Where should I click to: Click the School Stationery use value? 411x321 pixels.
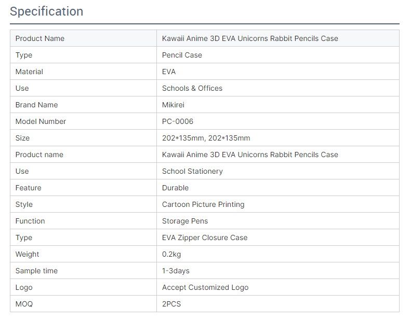click(x=192, y=171)
